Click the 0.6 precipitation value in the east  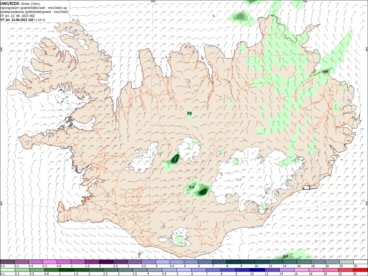tap(326, 72)
